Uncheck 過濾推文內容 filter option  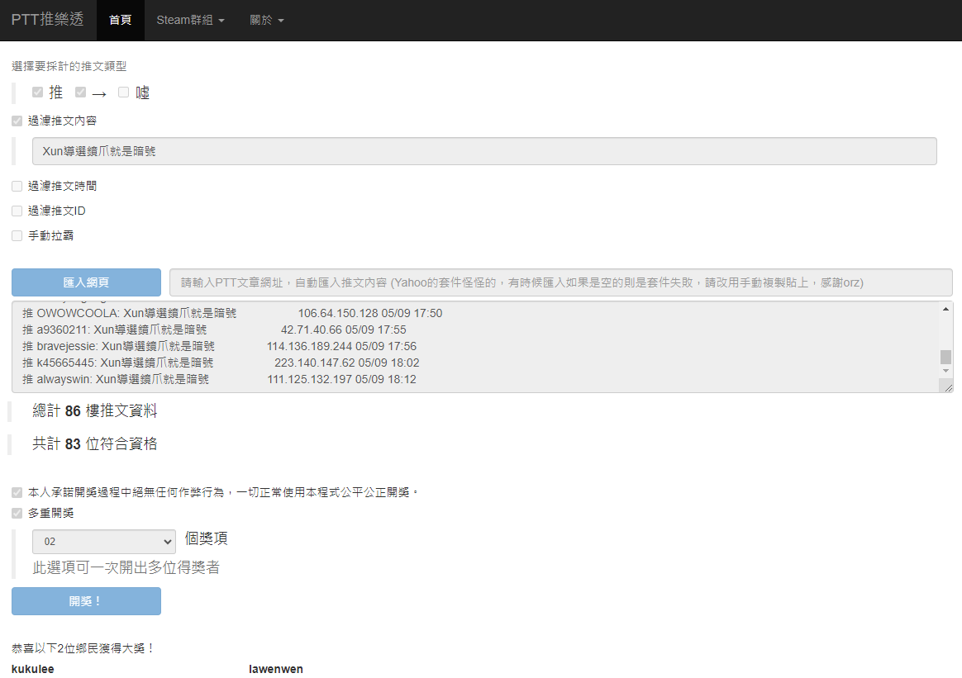coord(17,121)
